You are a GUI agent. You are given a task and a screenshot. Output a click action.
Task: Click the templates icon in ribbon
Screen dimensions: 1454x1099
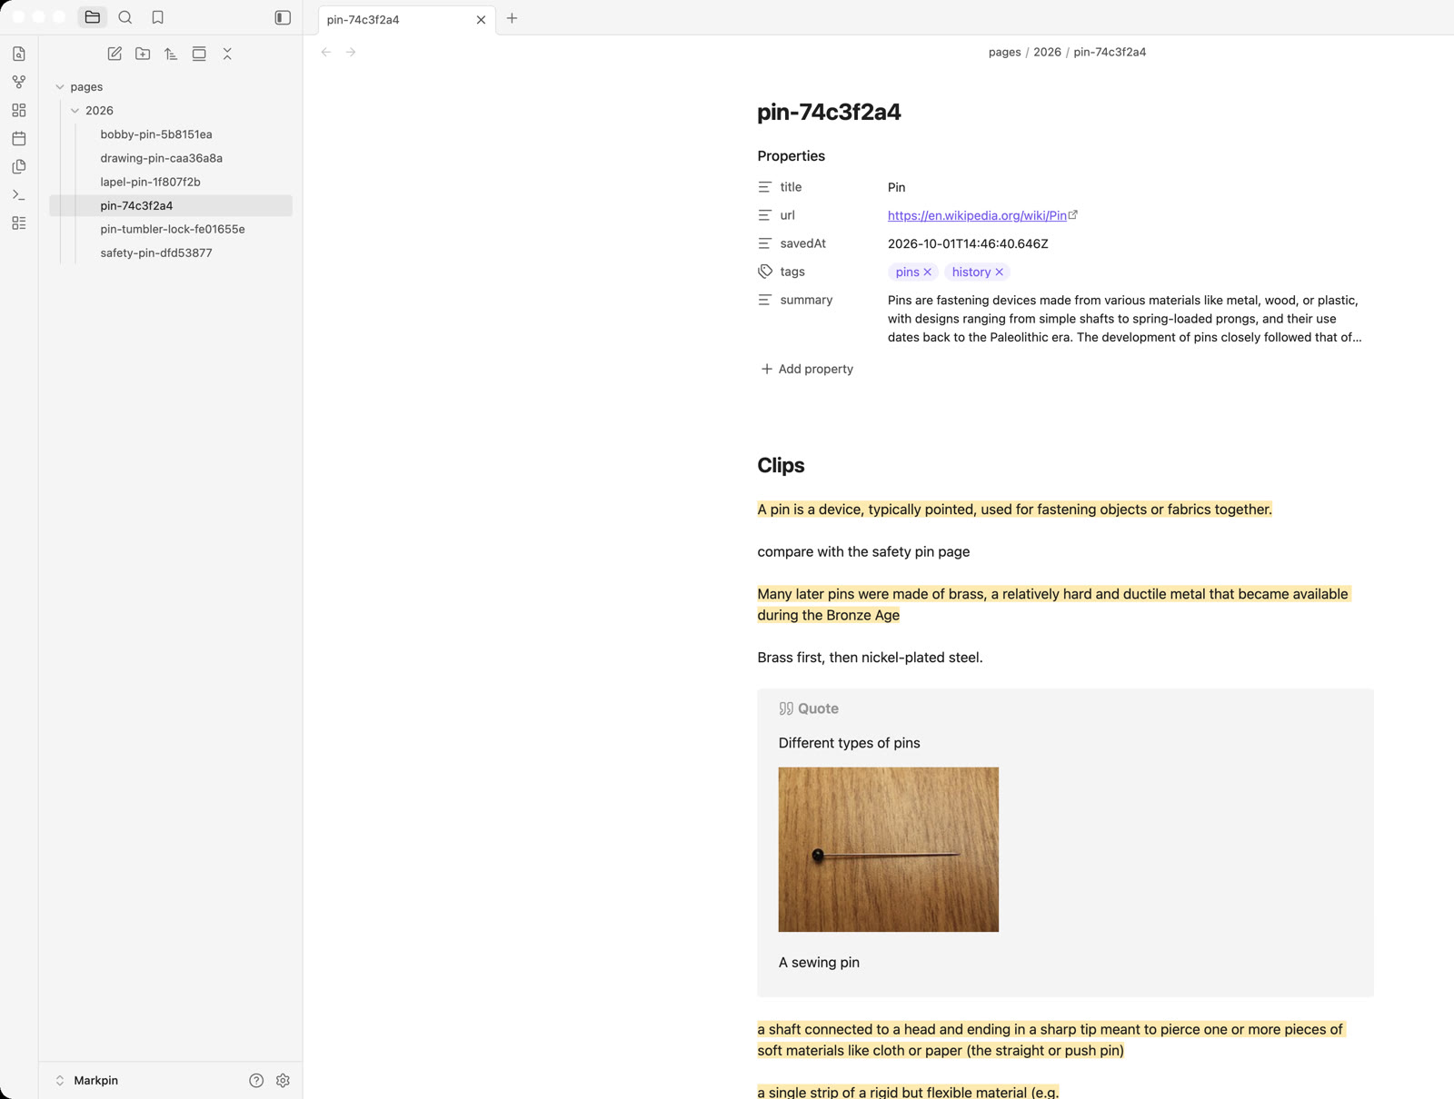(19, 166)
